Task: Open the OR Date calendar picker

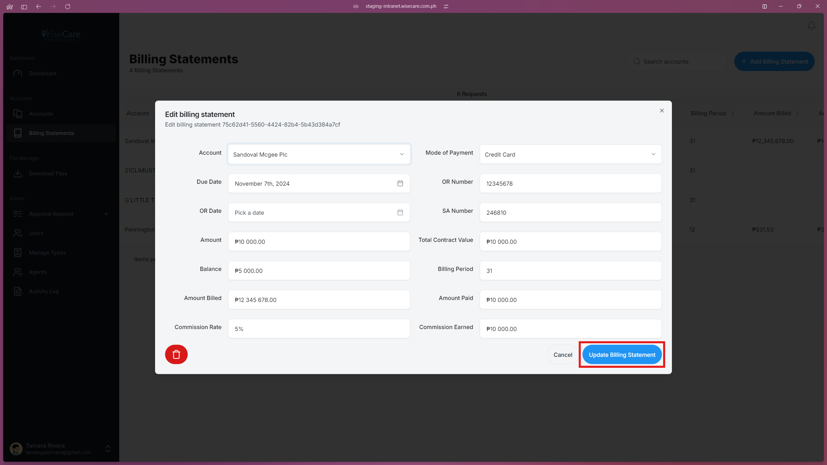Action: click(400, 212)
